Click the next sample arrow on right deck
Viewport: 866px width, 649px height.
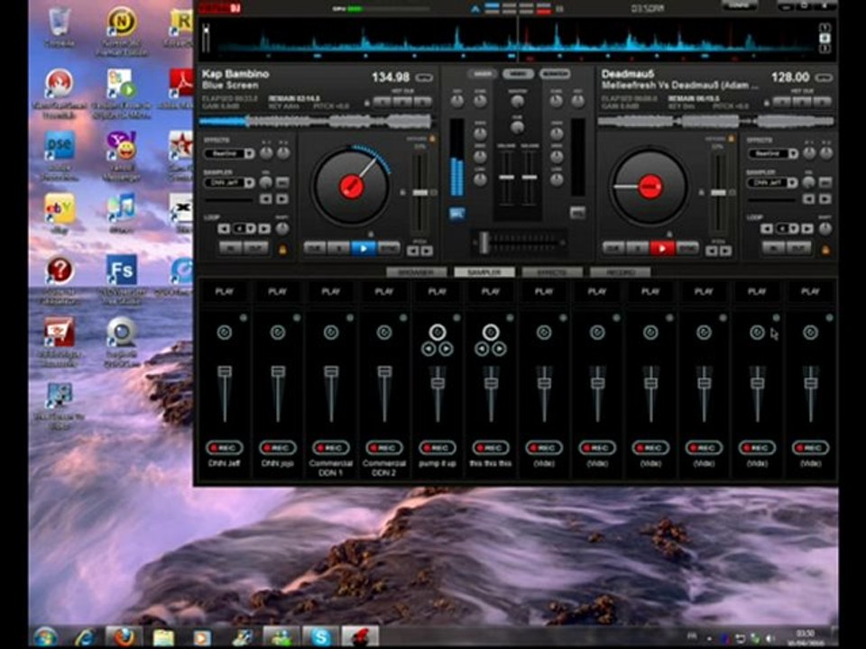(825, 198)
